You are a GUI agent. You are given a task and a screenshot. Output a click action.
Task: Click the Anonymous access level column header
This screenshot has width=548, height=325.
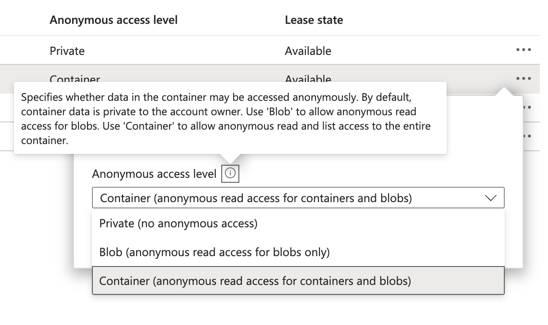(x=114, y=20)
